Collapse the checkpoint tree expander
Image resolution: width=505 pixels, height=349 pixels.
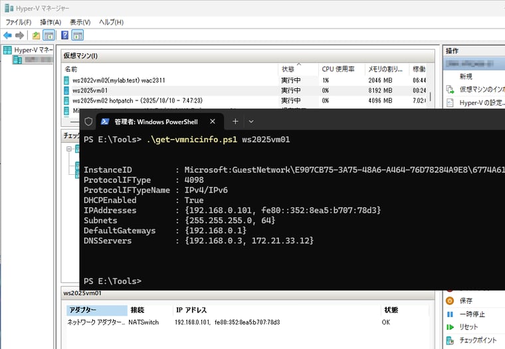(x=69, y=149)
